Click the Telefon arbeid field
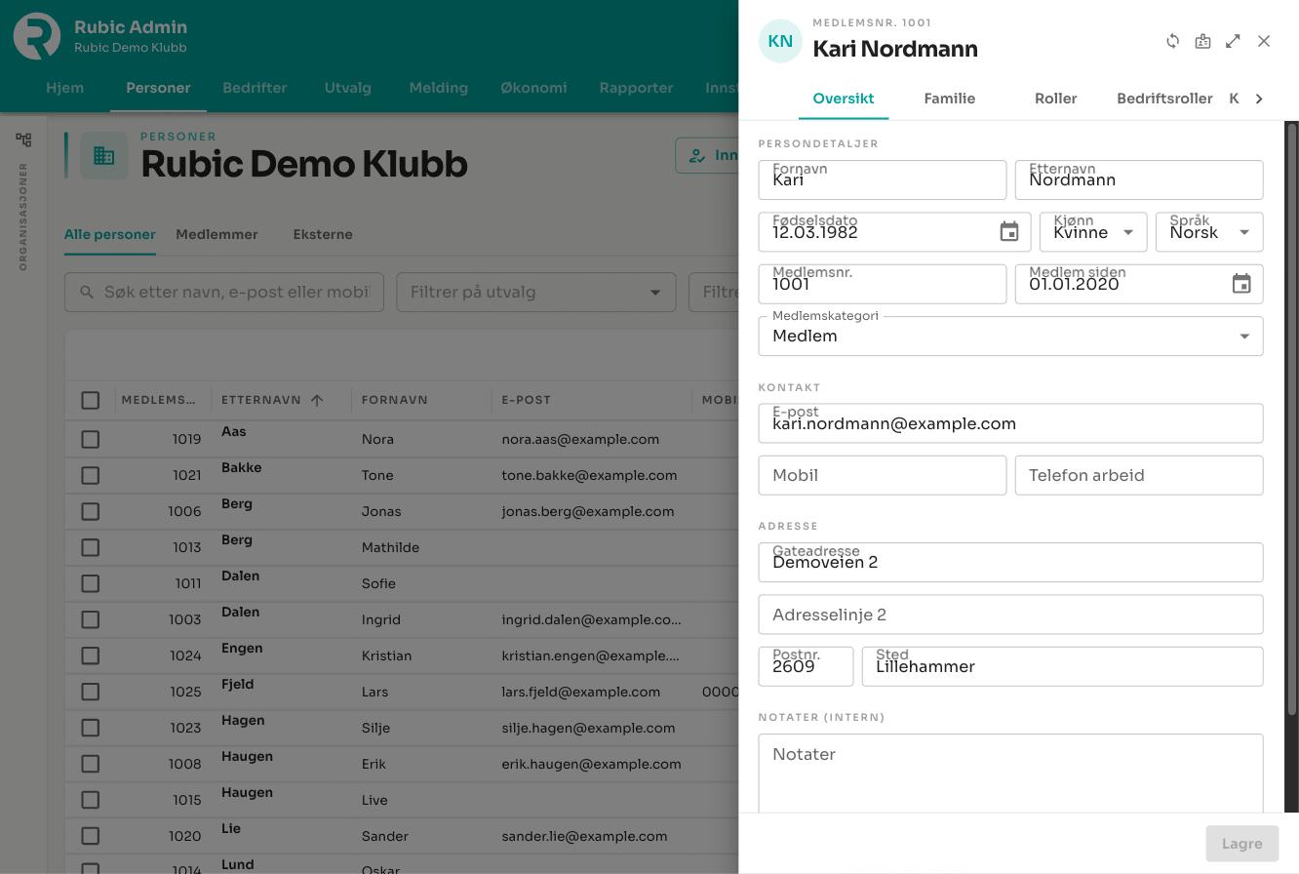The height and width of the screenshot is (874, 1299). [x=1139, y=475]
